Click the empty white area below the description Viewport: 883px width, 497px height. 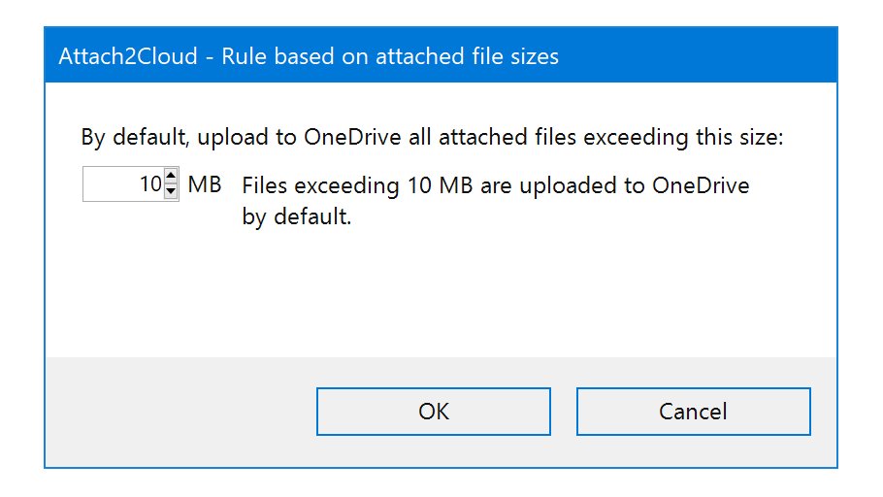[x=441, y=293]
